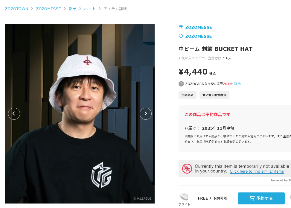The width and height of the screenshot is (291, 208).
Task: Click the tag icon beside ZOZOMESSE brand
Action: tap(181, 36)
